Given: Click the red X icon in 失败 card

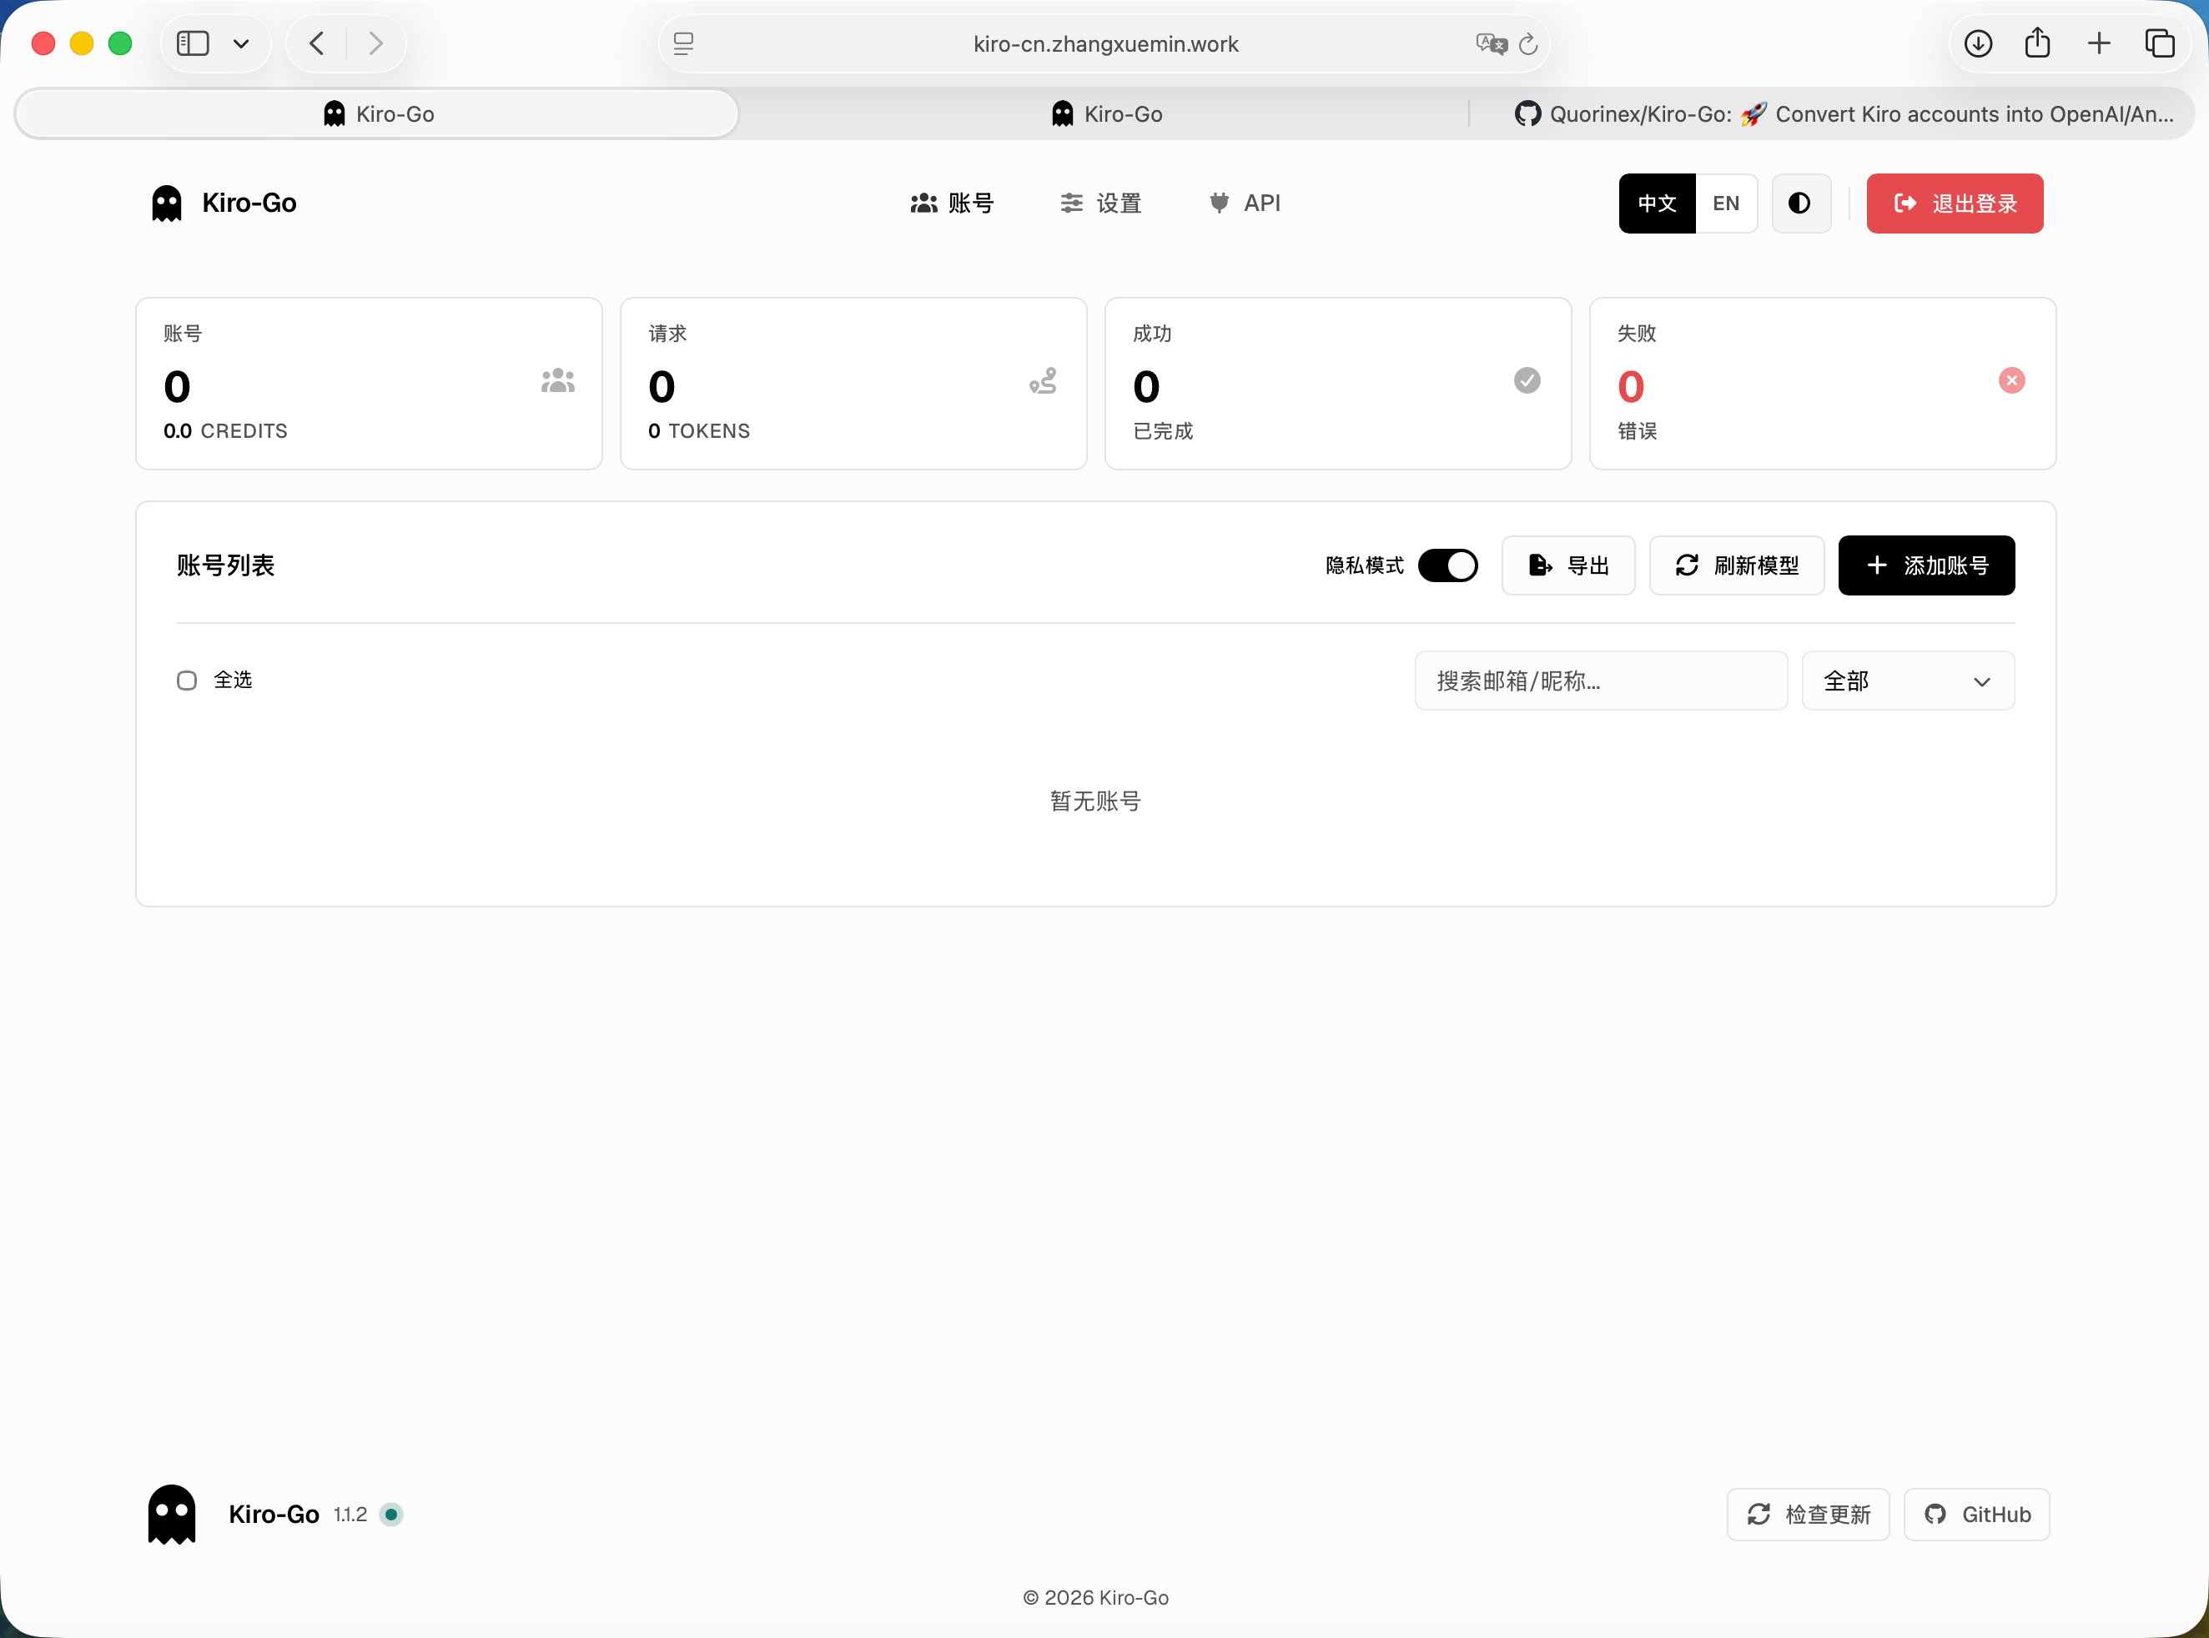Looking at the screenshot, I should tap(2011, 381).
